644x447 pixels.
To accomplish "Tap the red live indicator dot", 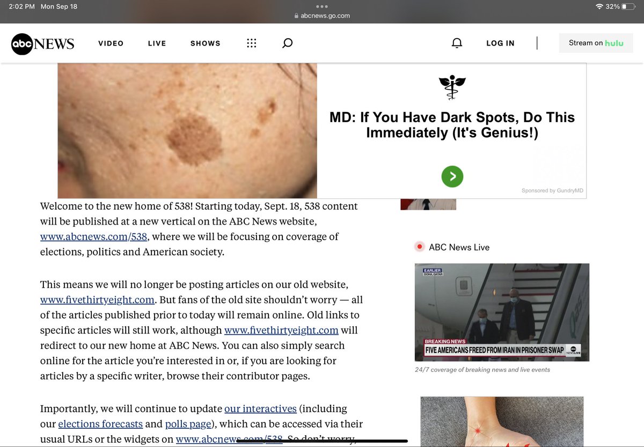I will (x=420, y=247).
